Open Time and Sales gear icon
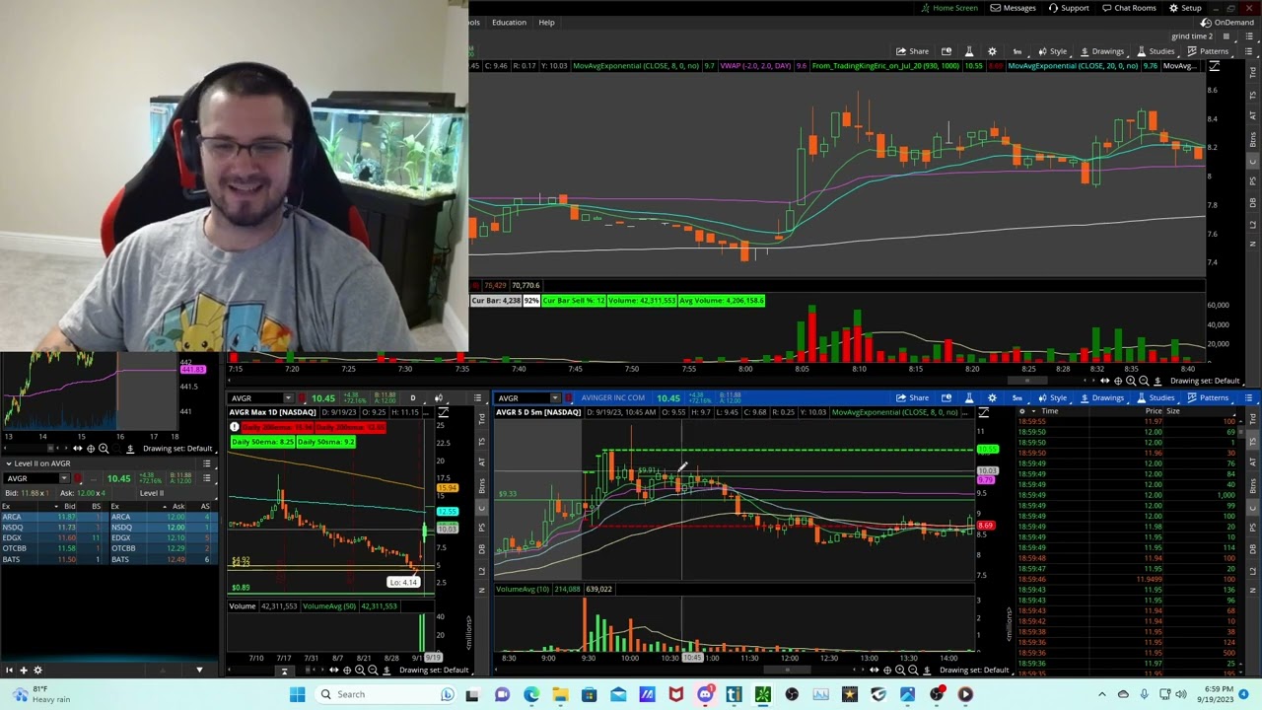Image resolution: width=1262 pixels, height=710 pixels. tap(1021, 411)
